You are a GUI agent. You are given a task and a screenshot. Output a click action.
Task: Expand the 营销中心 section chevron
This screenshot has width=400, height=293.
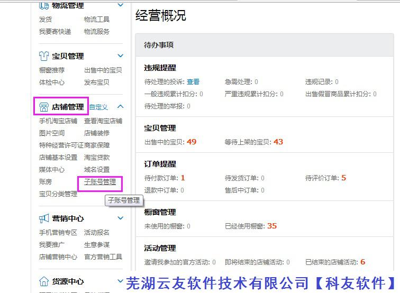pos(121,218)
